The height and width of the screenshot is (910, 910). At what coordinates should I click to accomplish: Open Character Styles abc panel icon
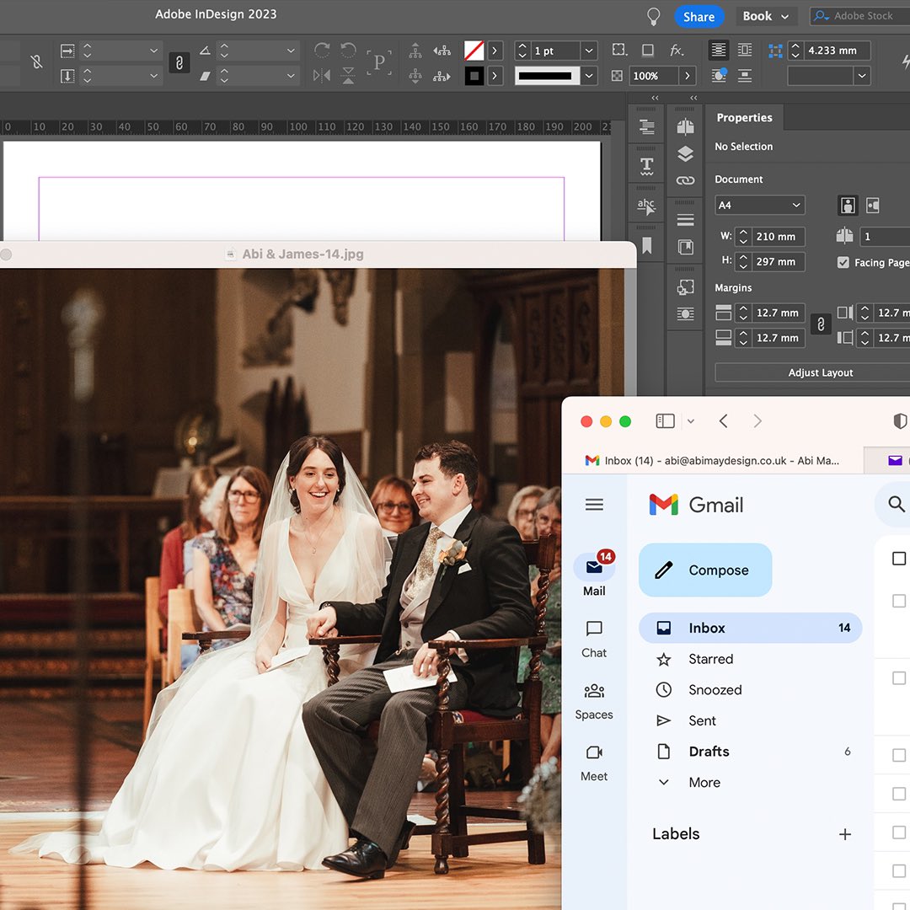(x=646, y=206)
